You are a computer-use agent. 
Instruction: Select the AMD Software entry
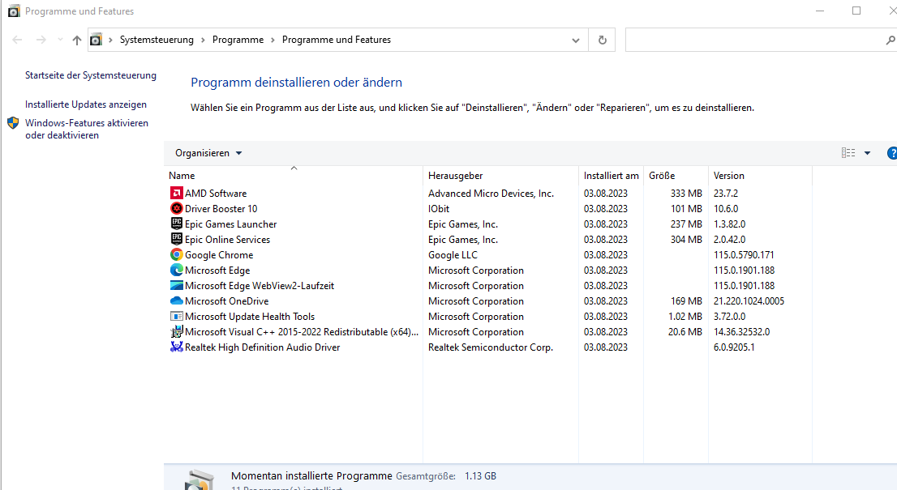coord(216,193)
